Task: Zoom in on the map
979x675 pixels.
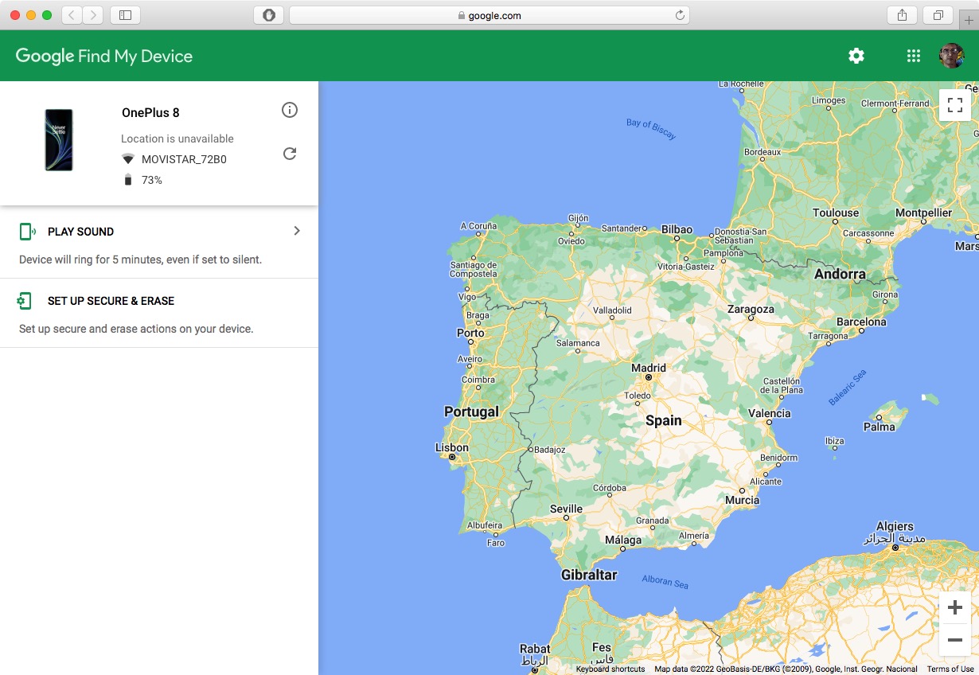Action: pyautogui.click(x=955, y=608)
